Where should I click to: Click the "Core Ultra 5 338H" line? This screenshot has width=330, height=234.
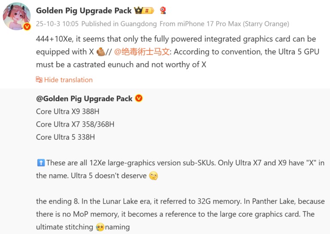click(x=65, y=137)
